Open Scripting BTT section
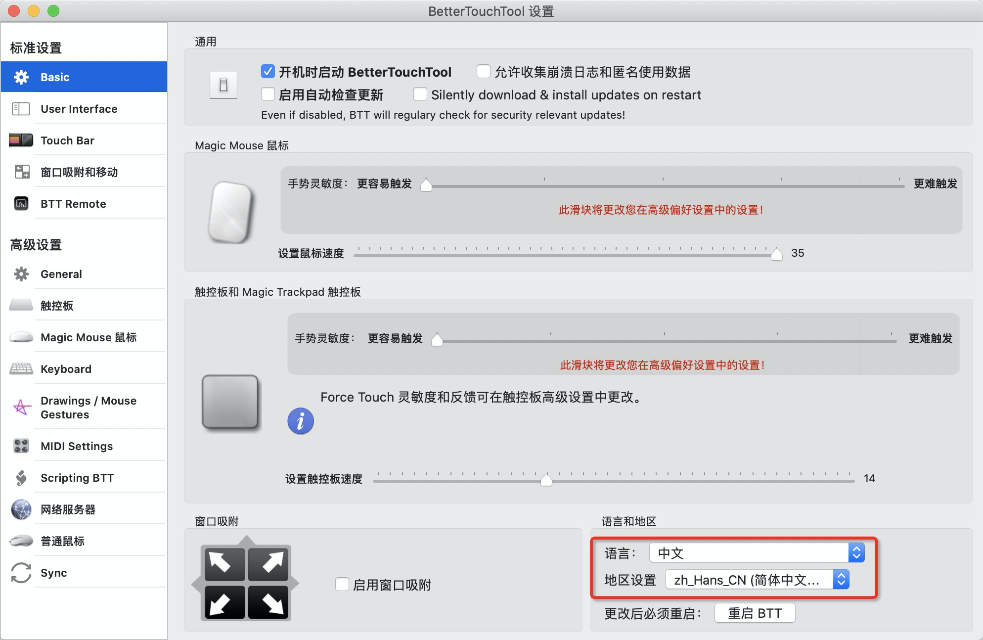Viewport: 983px width, 640px height. (77, 477)
